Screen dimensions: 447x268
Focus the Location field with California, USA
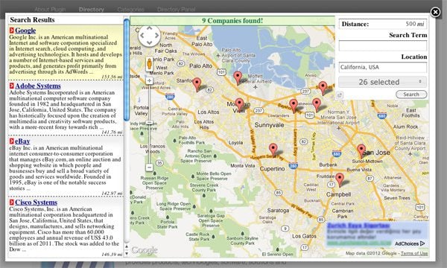383,67
